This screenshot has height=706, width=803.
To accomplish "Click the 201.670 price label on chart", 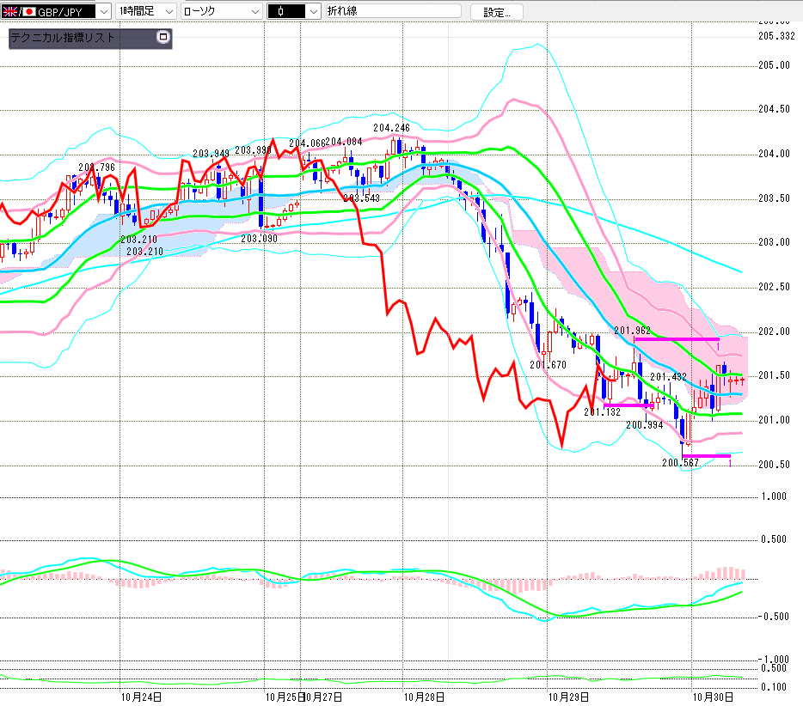I will [548, 365].
